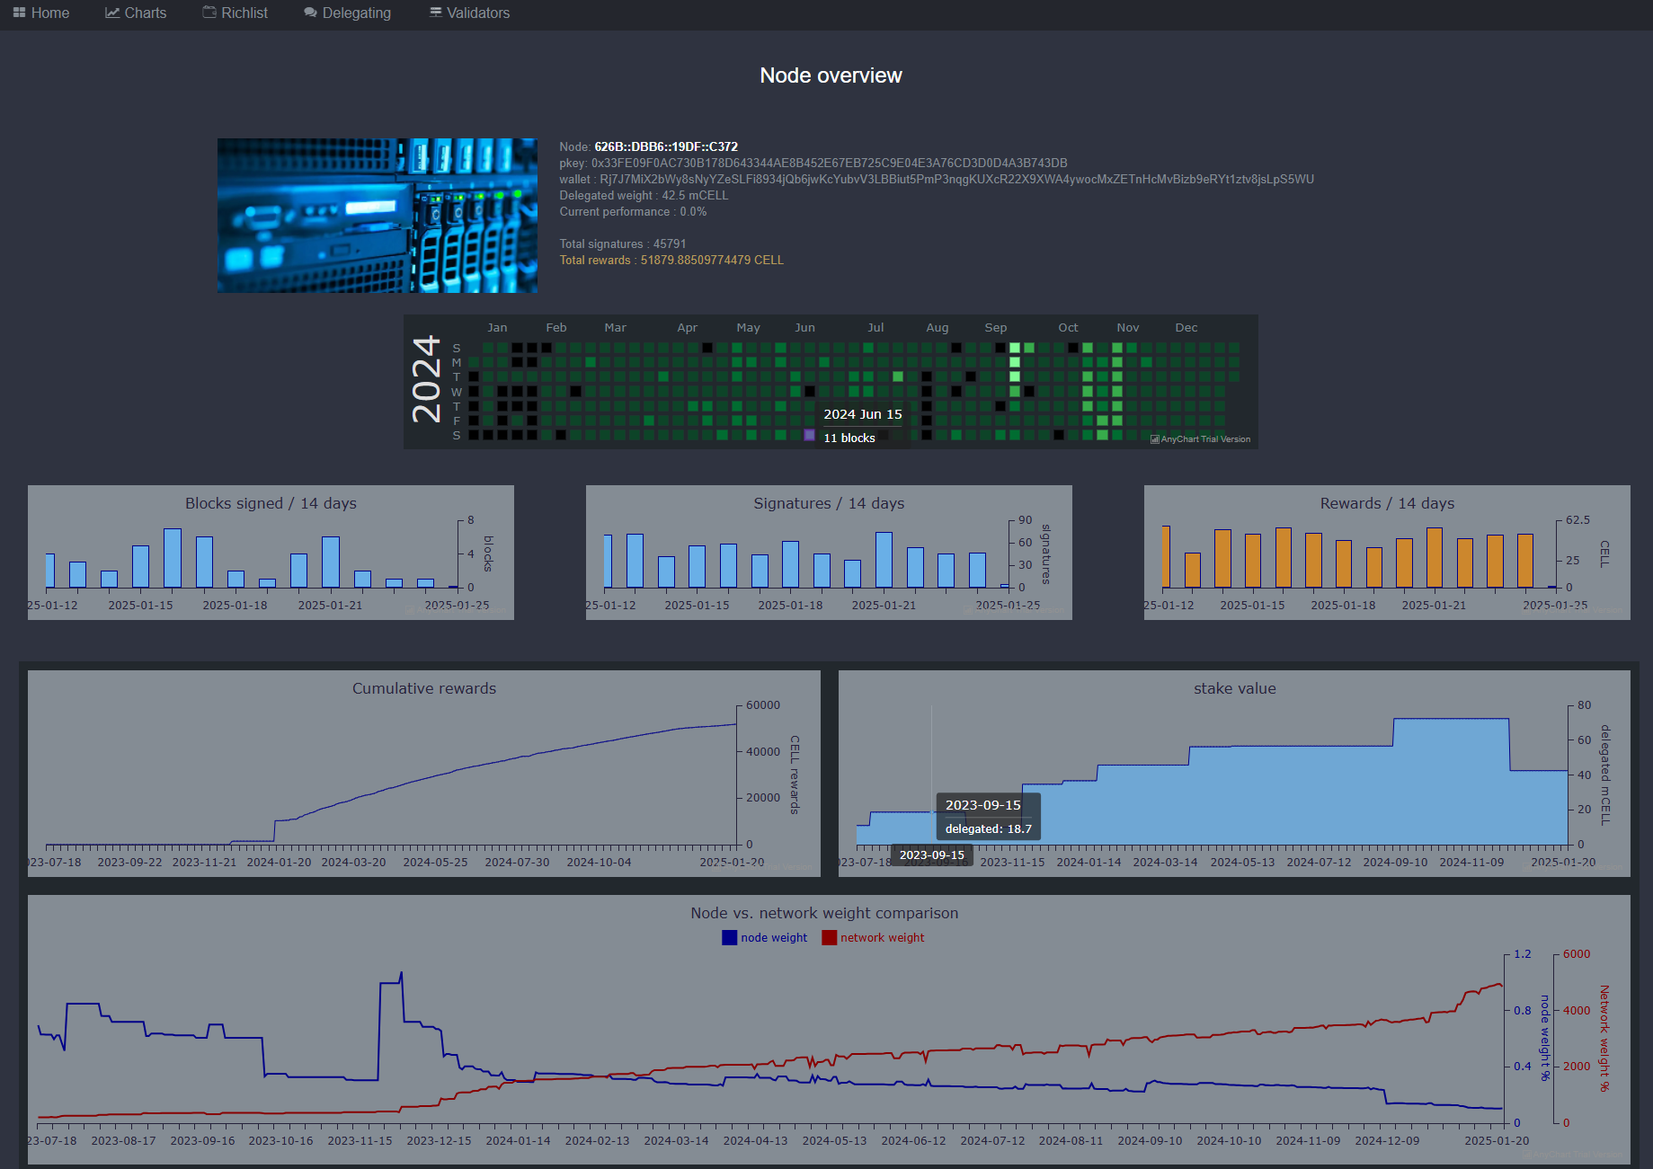
Task: Open the Validators page text link
Action: pyautogui.click(x=478, y=13)
